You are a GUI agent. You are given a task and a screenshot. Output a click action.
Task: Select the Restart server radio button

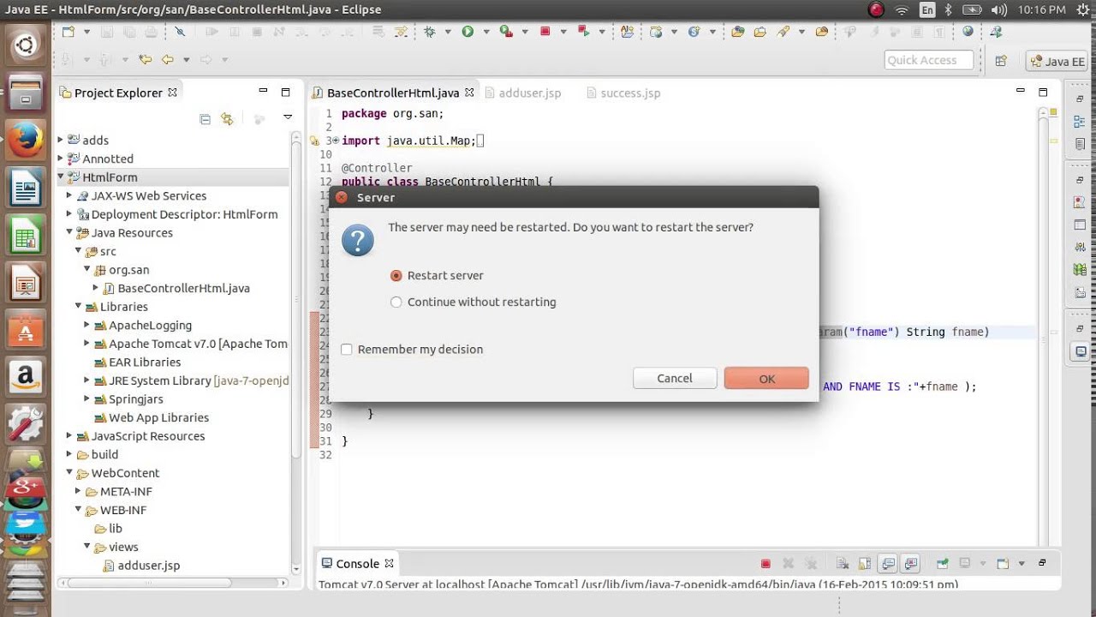[396, 276]
